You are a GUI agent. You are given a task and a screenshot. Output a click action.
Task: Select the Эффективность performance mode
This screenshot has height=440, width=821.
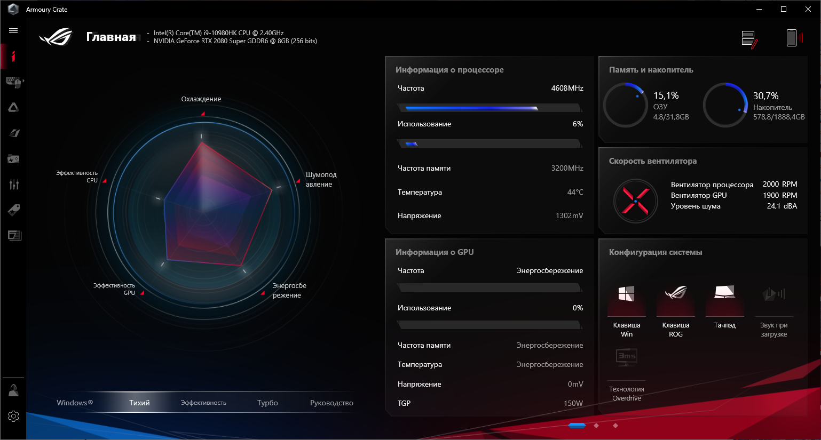point(203,403)
